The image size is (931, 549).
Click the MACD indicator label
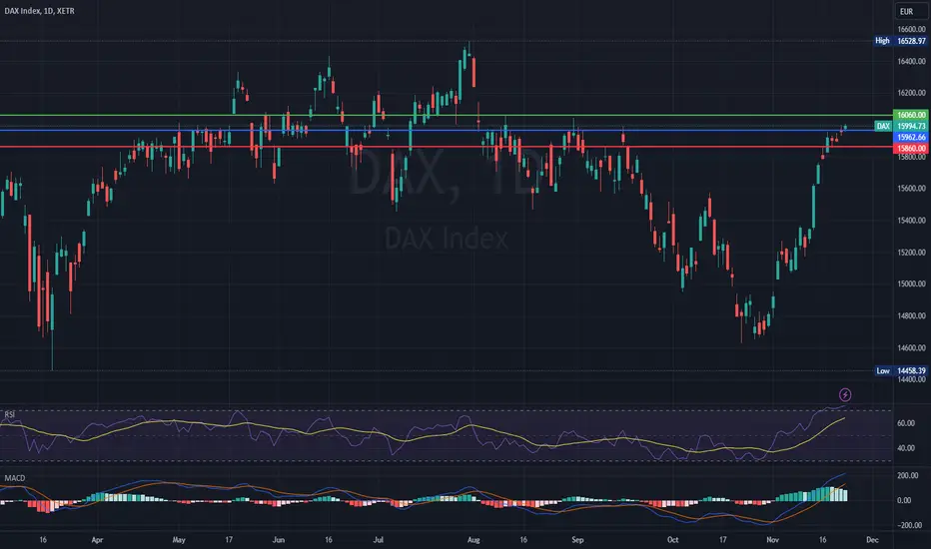pos(15,478)
